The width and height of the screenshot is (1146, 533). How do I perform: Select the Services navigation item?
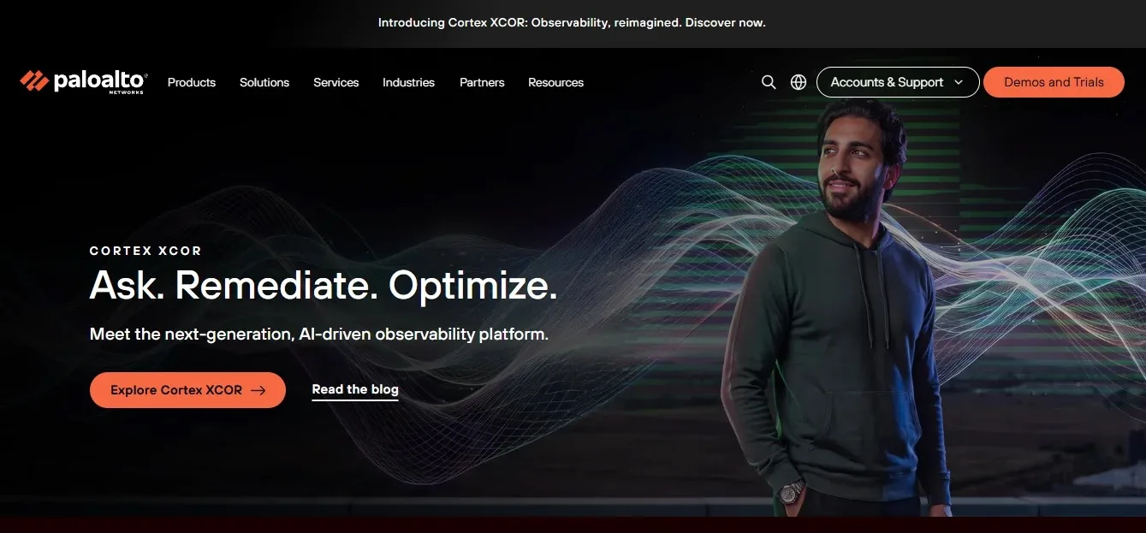(336, 82)
